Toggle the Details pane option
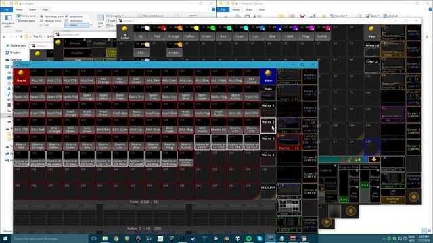Image resolution: width=433 pixels, height=243 pixels. [26, 21]
